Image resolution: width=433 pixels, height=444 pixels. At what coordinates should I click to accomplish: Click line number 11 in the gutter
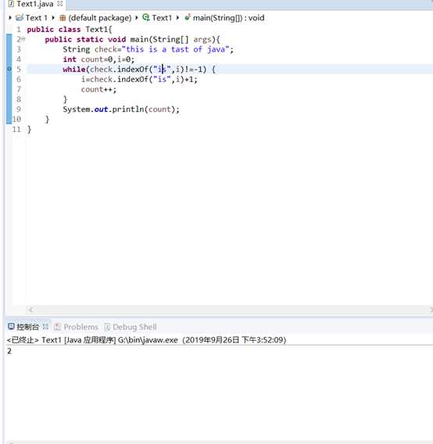pyautogui.click(x=16, y=130)
